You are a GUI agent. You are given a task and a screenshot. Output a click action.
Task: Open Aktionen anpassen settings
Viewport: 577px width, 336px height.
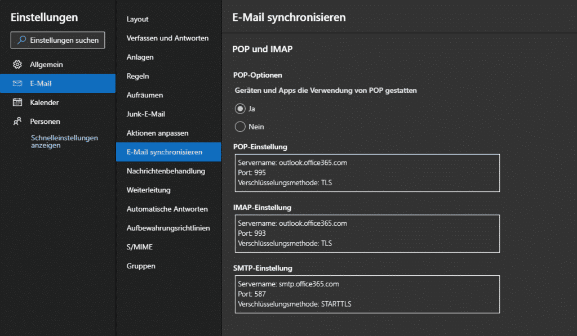click(168, 133)
